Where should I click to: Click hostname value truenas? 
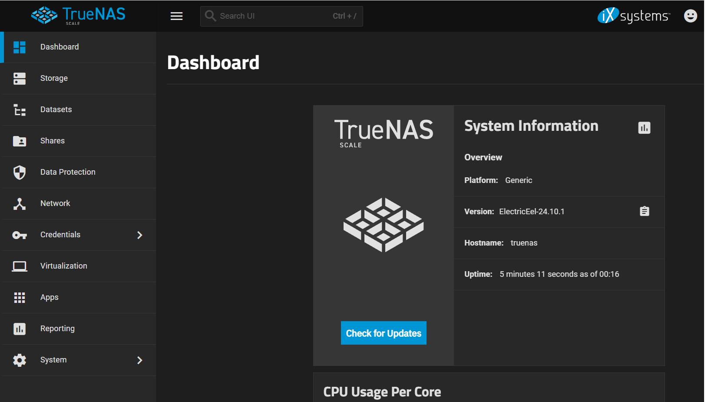524,243
